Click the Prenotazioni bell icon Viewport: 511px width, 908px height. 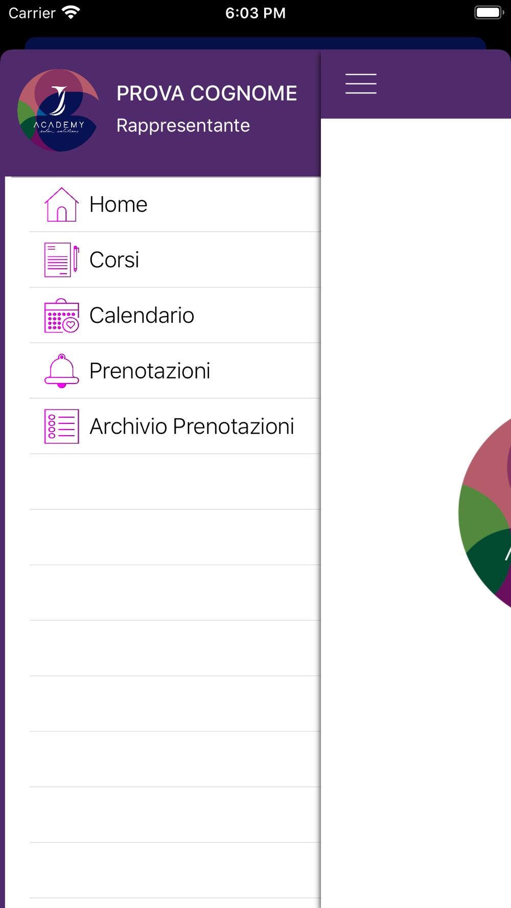tap(61, 371)
